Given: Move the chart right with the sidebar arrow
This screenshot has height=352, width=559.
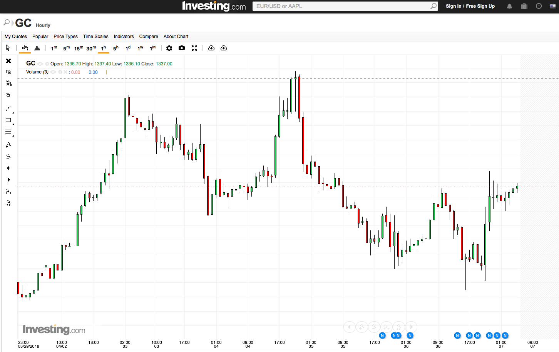Looking at the screenshot, I should [8, 180].
